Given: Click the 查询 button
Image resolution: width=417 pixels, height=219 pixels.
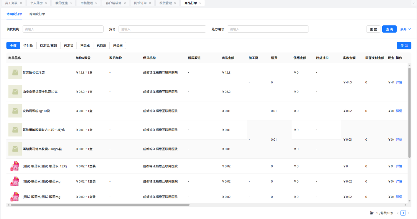Looking at the screenshot, I should pos(389,29).
